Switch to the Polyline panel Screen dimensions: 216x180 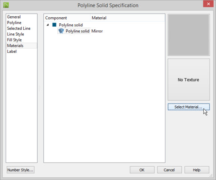click(x=14, y=23)
